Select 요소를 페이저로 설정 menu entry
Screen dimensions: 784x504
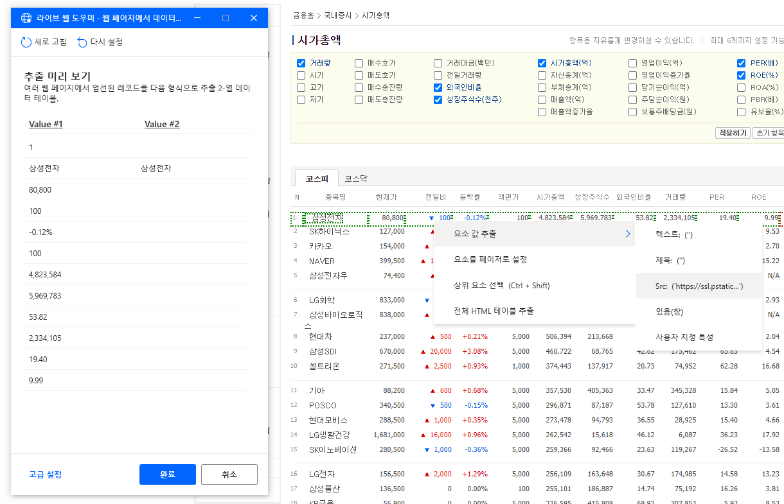534,260
